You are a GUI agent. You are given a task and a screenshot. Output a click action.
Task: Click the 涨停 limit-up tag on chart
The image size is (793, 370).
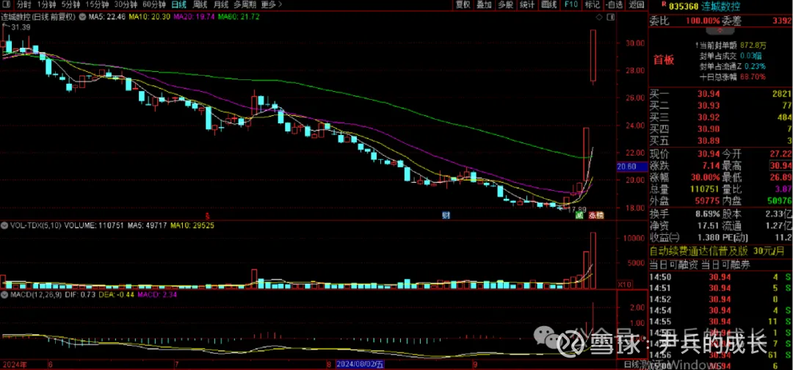tap(595, 215)
